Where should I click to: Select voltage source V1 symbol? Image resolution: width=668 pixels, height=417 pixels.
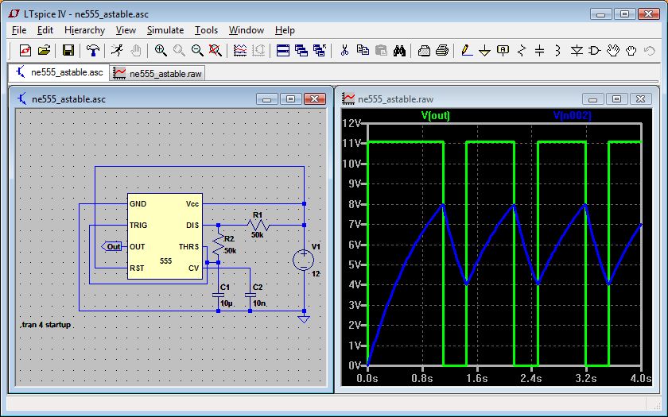point(304,260)
